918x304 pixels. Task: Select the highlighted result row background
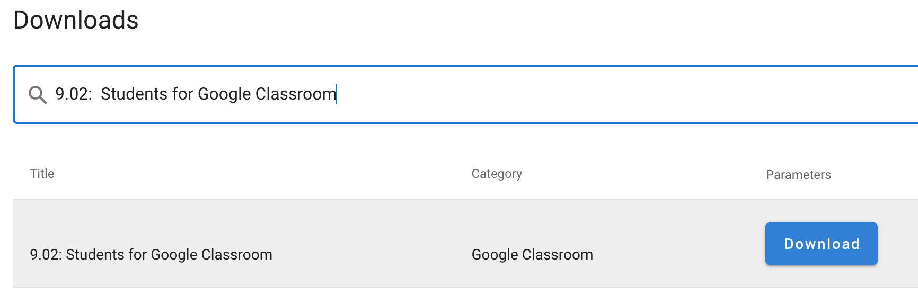465,244
